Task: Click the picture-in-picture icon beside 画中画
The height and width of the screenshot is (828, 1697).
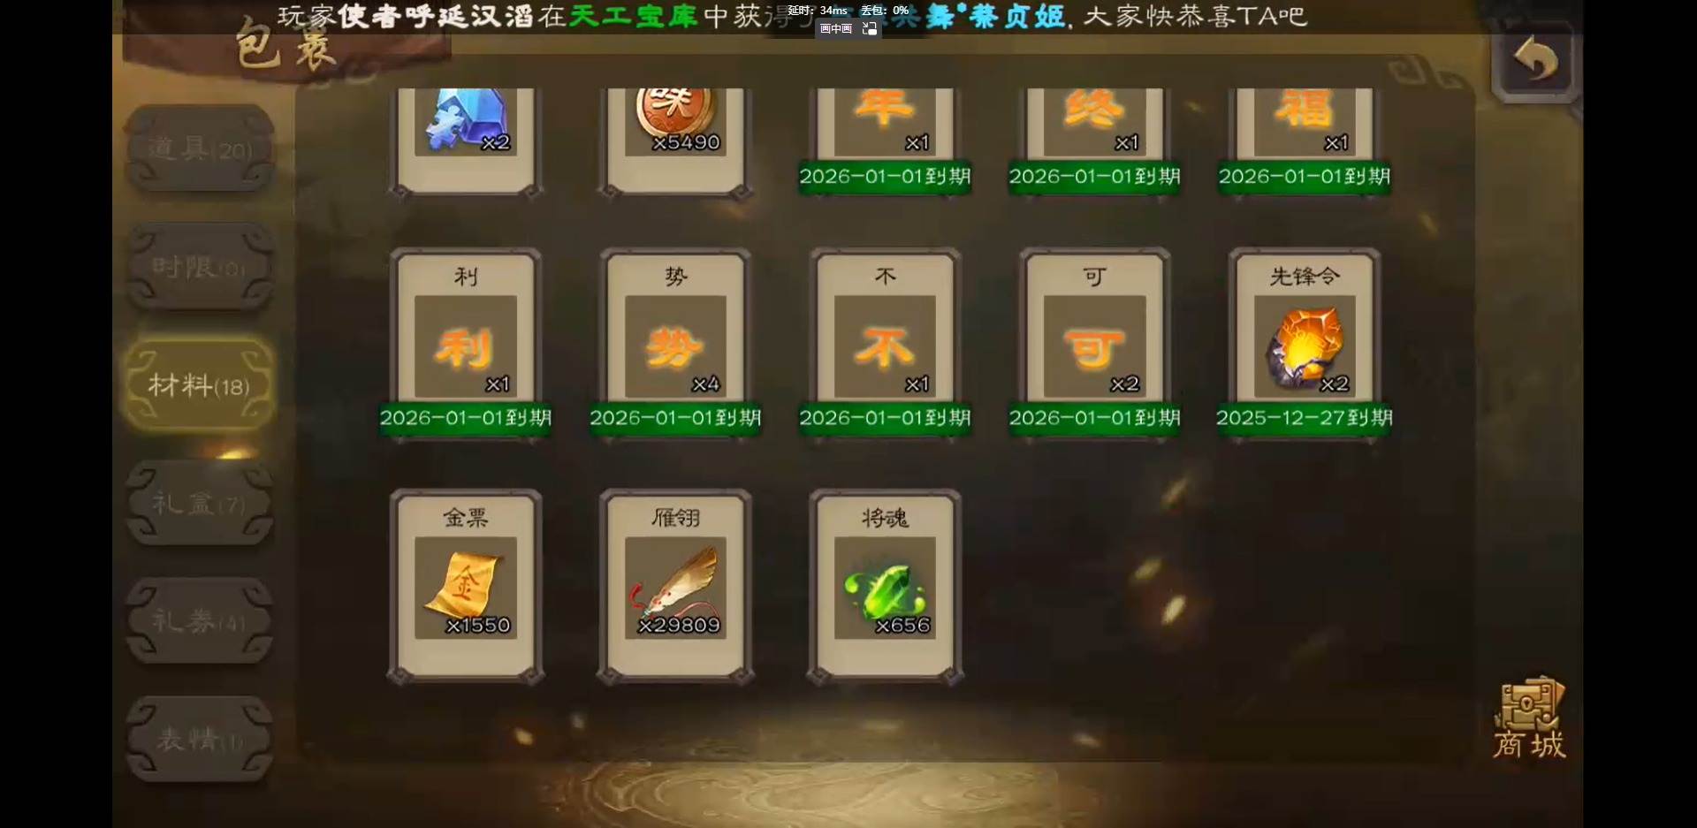Action: pos(870,28)
